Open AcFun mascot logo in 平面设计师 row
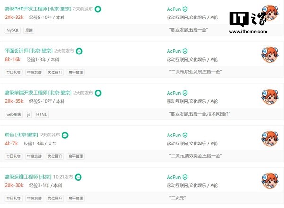Viewport: 284px width, 208px height. point(270,55)
